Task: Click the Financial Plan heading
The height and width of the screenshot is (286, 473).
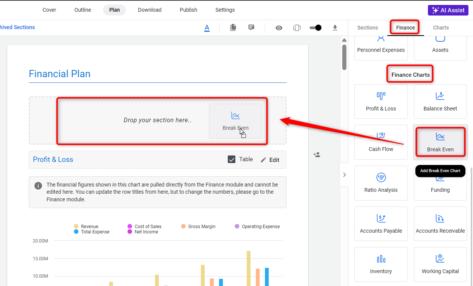Action: pyautogui.click(x=60, y=74)
